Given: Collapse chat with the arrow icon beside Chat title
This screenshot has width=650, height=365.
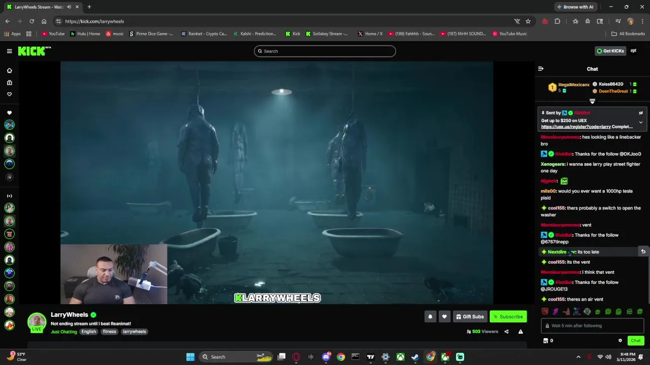Looking at the screenshot, I should click(541, 68).
